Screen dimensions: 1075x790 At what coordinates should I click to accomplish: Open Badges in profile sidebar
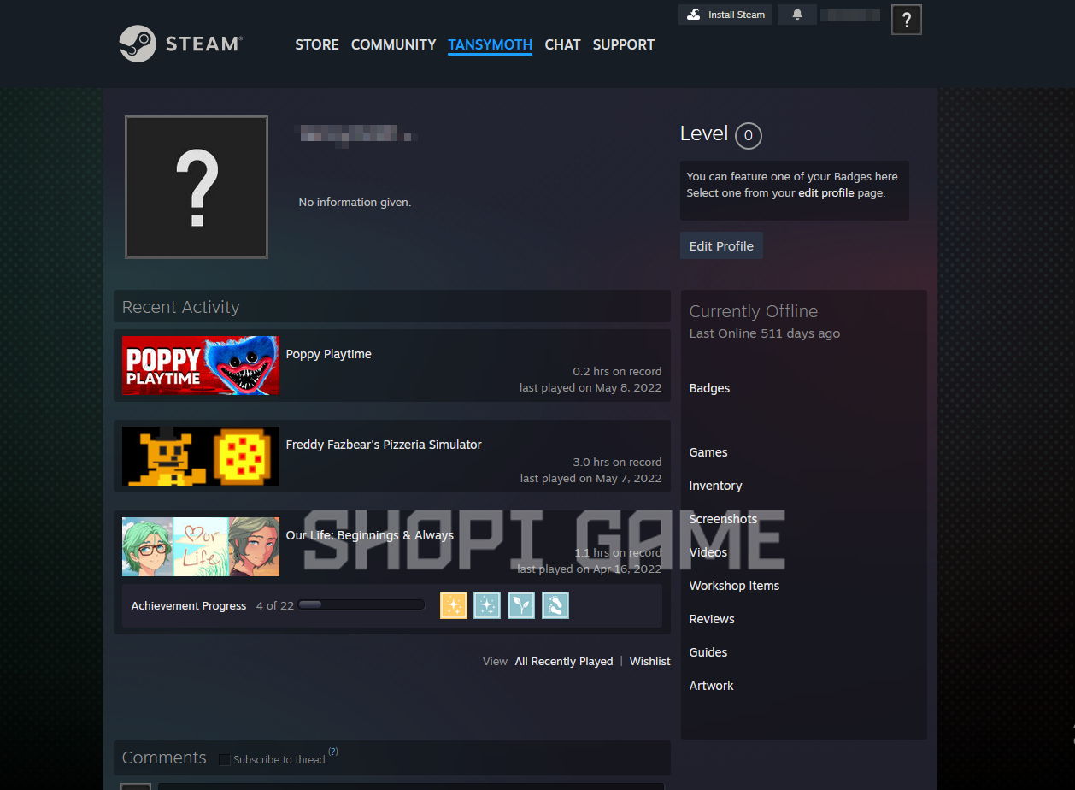click(x=710, y=388)
